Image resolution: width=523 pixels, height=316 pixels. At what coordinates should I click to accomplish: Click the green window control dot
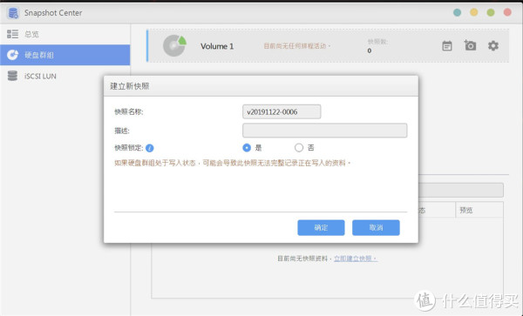(491, 13)
